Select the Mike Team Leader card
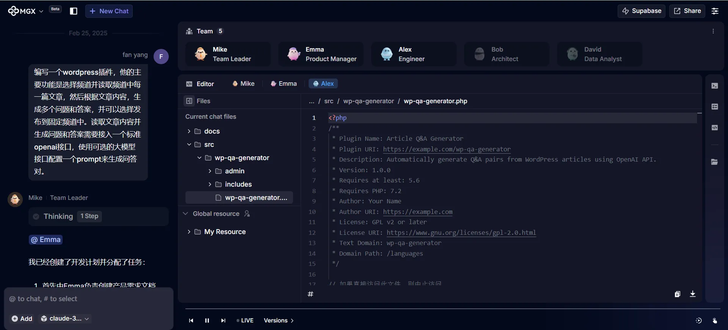 pyautogui.click(x=228, y=54)
